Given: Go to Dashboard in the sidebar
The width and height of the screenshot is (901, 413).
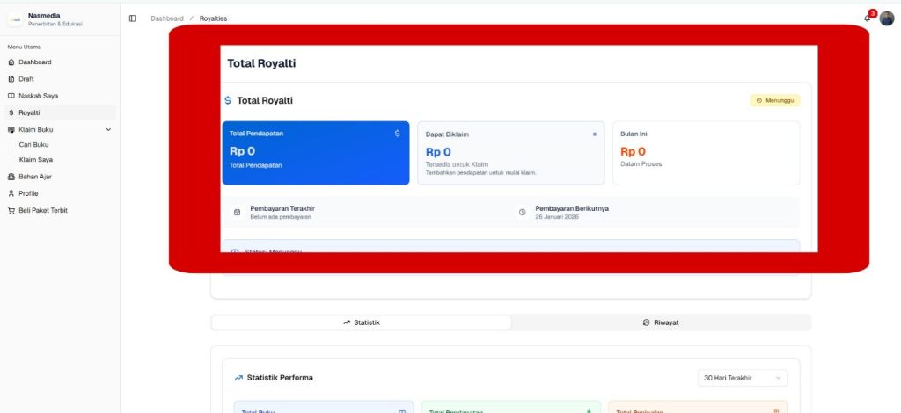Looking at the screenshot, I should pyautogui.click(x=35, y=62).
